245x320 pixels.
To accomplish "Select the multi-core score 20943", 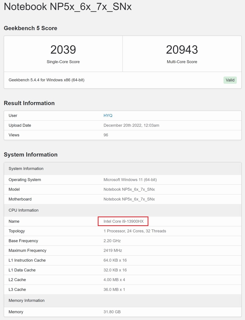I will [182, 50].
